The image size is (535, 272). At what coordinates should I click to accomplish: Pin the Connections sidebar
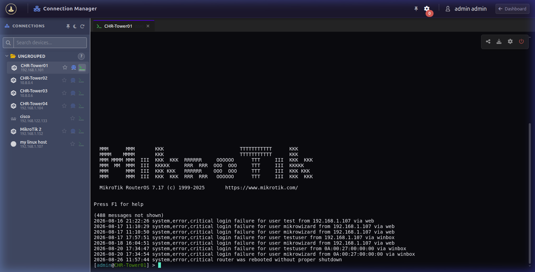[68, 26]
